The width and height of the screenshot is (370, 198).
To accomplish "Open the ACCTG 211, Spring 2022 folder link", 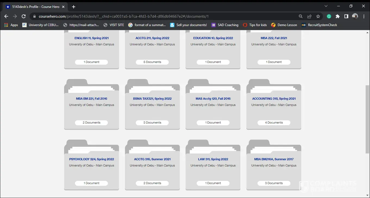I will tap(152, 38).
